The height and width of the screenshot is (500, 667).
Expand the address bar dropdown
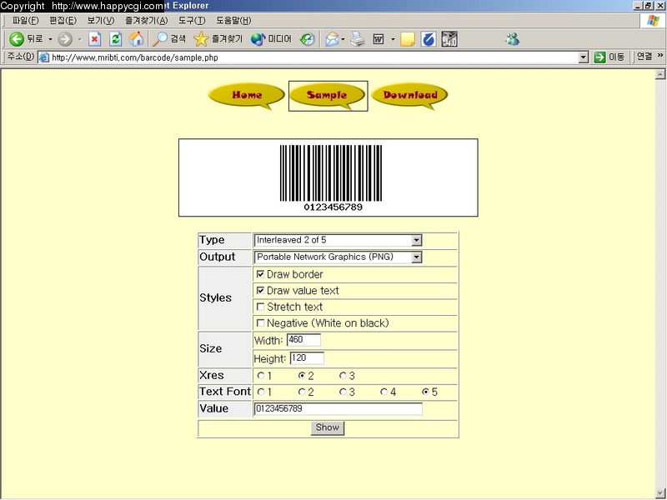[584, 57]
